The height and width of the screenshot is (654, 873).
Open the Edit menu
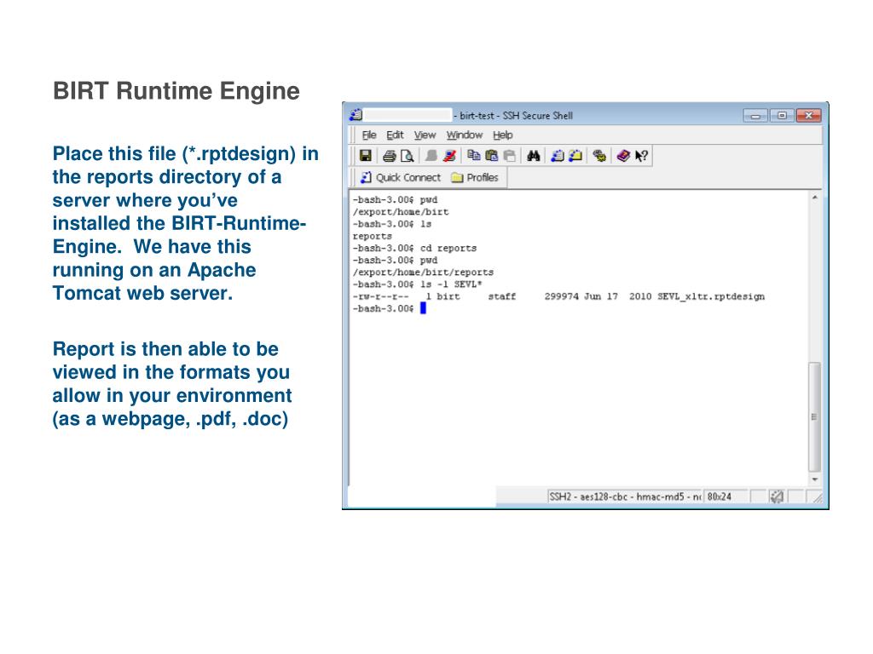(395, 135)
